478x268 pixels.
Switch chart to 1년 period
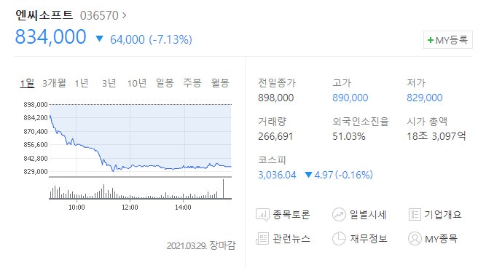[x=82, y=83]
